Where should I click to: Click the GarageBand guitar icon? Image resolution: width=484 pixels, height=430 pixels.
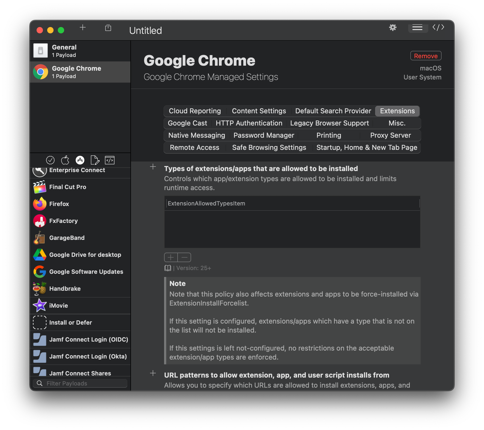40,238
